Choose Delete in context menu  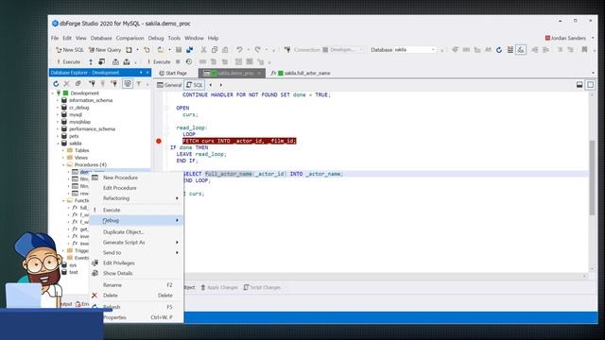[136, 296]
